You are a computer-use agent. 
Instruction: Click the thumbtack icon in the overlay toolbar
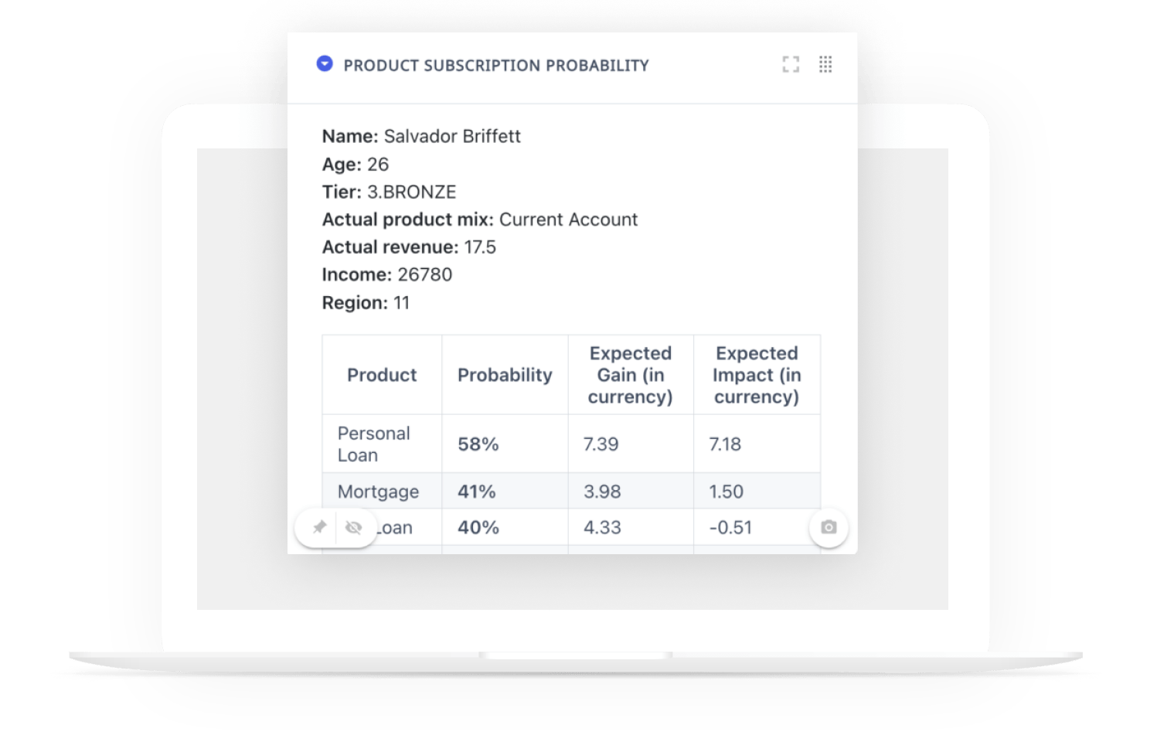[x=321, y=527]
